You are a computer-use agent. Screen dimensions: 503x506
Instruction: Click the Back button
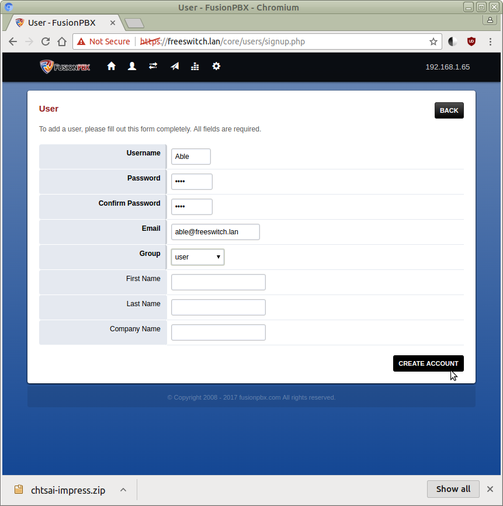449,110
